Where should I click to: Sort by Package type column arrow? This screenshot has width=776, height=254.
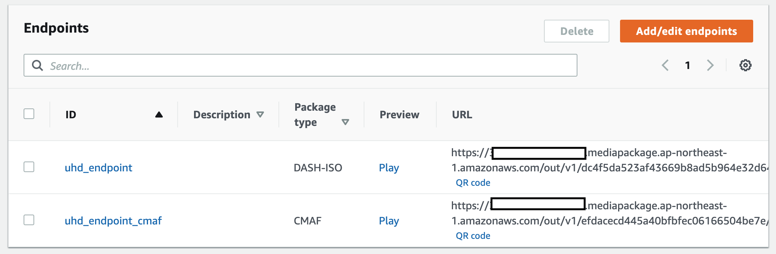pos(345,122)
